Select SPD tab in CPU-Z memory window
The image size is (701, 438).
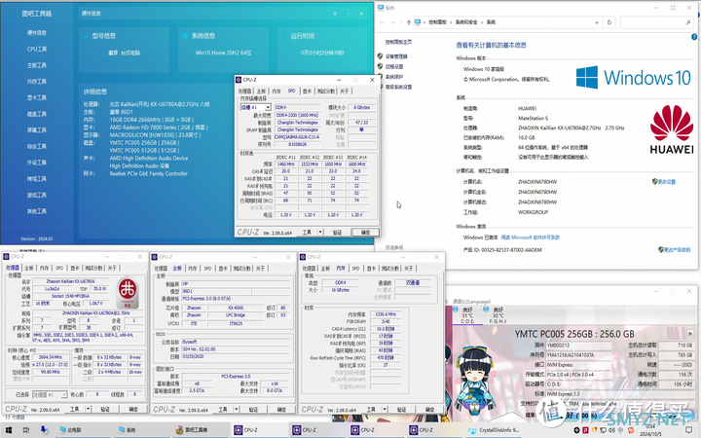click(356, 269)
